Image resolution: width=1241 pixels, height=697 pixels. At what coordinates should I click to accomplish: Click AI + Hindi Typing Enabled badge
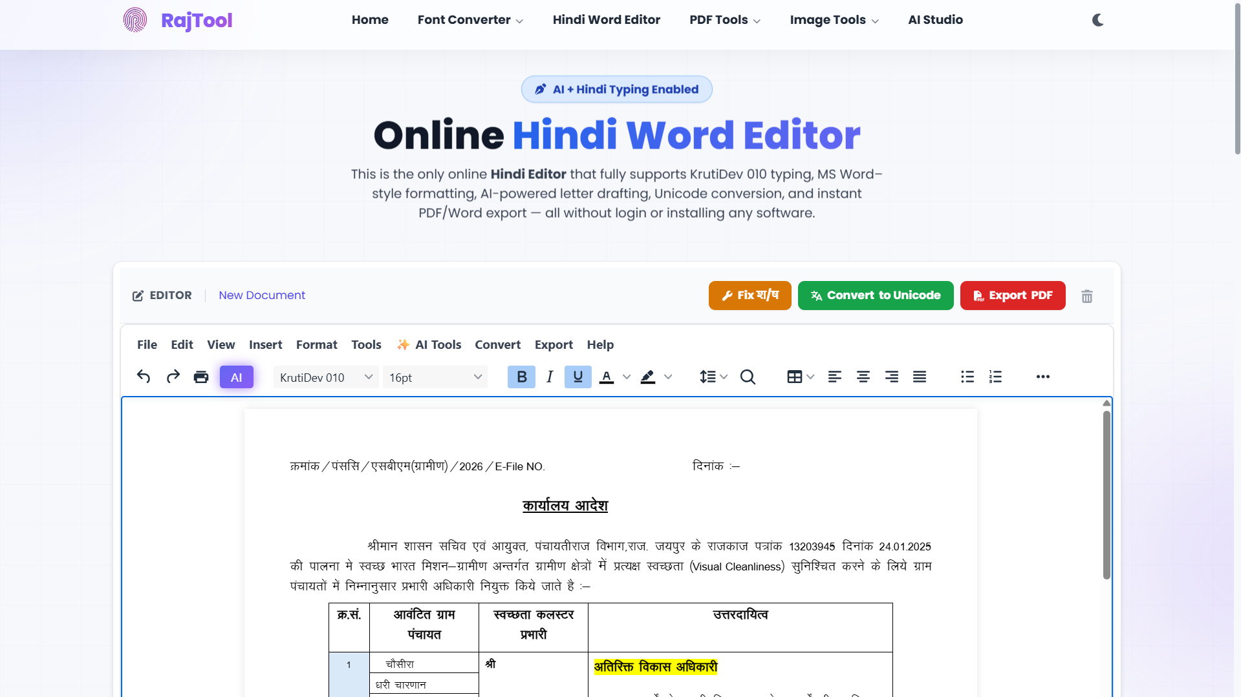[617, 89]
